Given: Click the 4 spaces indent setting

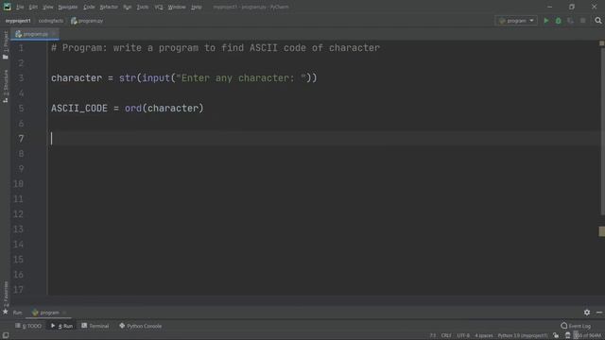Looking at the screenshot, I should (x=483, y=336).
